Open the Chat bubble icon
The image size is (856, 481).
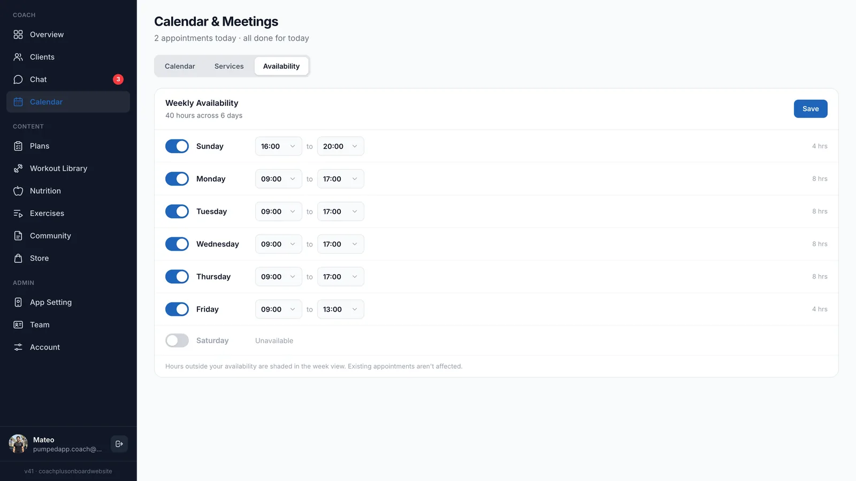(18, 80)
